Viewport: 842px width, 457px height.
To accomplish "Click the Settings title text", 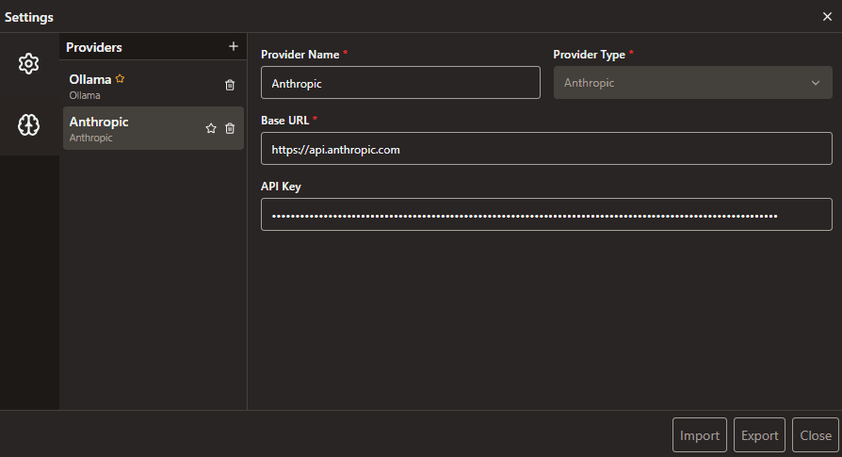I will (29, 17).
